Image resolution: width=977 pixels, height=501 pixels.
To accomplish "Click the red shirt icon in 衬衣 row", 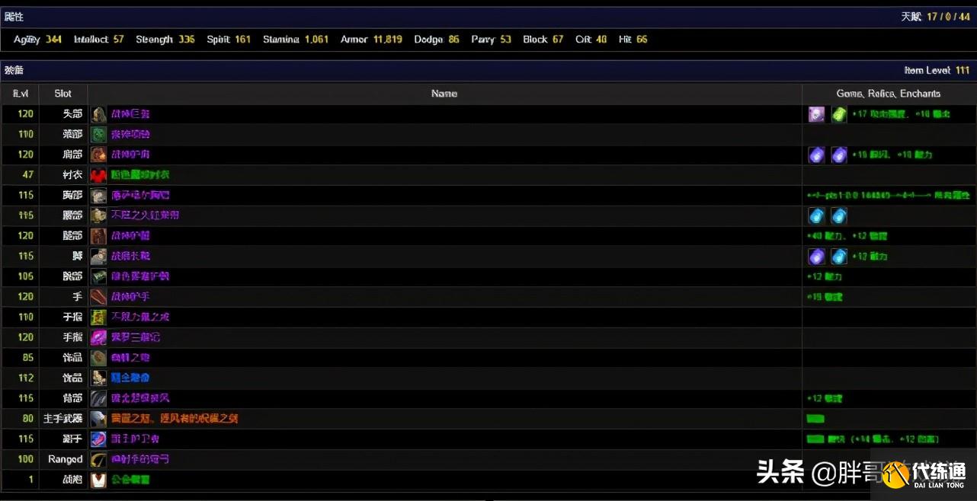I will tap(98, 175).
